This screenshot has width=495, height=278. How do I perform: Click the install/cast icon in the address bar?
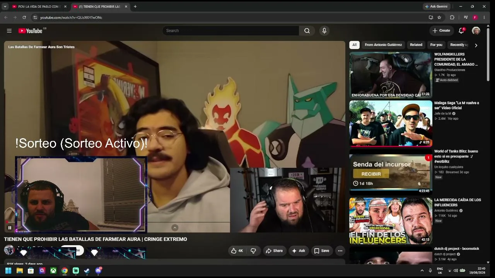tap(431, 17)
